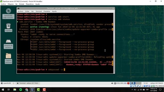The height and width of the screenshot is (92, 164).
Task: Open the VirtualBox Ver menu
Action: pos(16,4)
